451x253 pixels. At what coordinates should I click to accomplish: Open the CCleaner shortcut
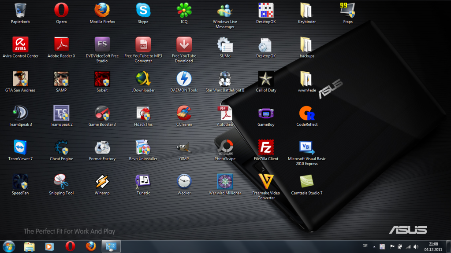[x=184, y=116]
